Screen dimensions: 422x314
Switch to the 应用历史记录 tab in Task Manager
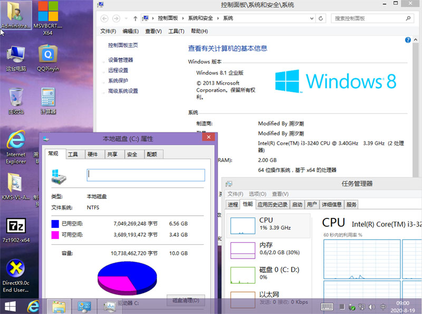(x=272, y=205)
